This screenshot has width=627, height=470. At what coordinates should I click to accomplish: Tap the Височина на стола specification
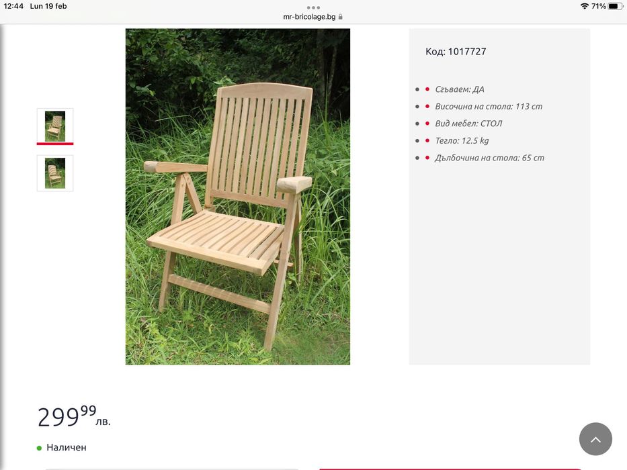coord(489,106)
